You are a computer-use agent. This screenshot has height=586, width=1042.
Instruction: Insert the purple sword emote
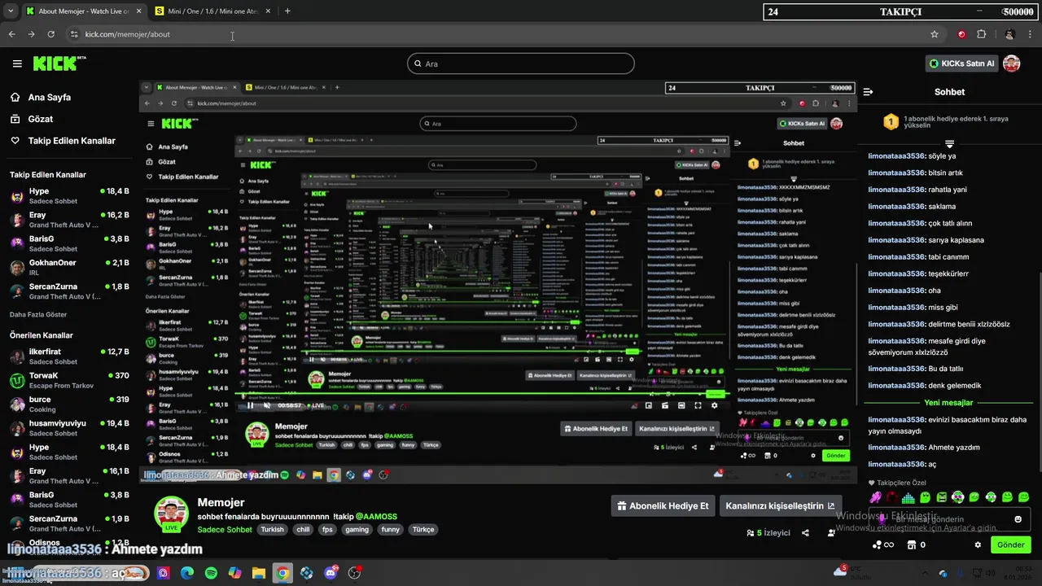(x=875, y=497)
